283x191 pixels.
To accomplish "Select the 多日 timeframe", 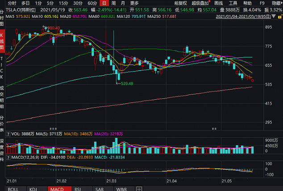I will pyautogui.click(x=25, y=3).
